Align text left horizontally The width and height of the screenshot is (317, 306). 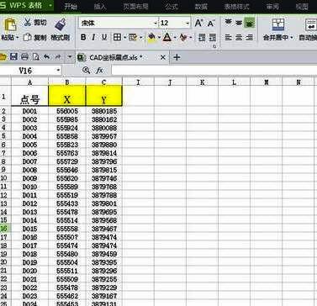tap(229, 37)
